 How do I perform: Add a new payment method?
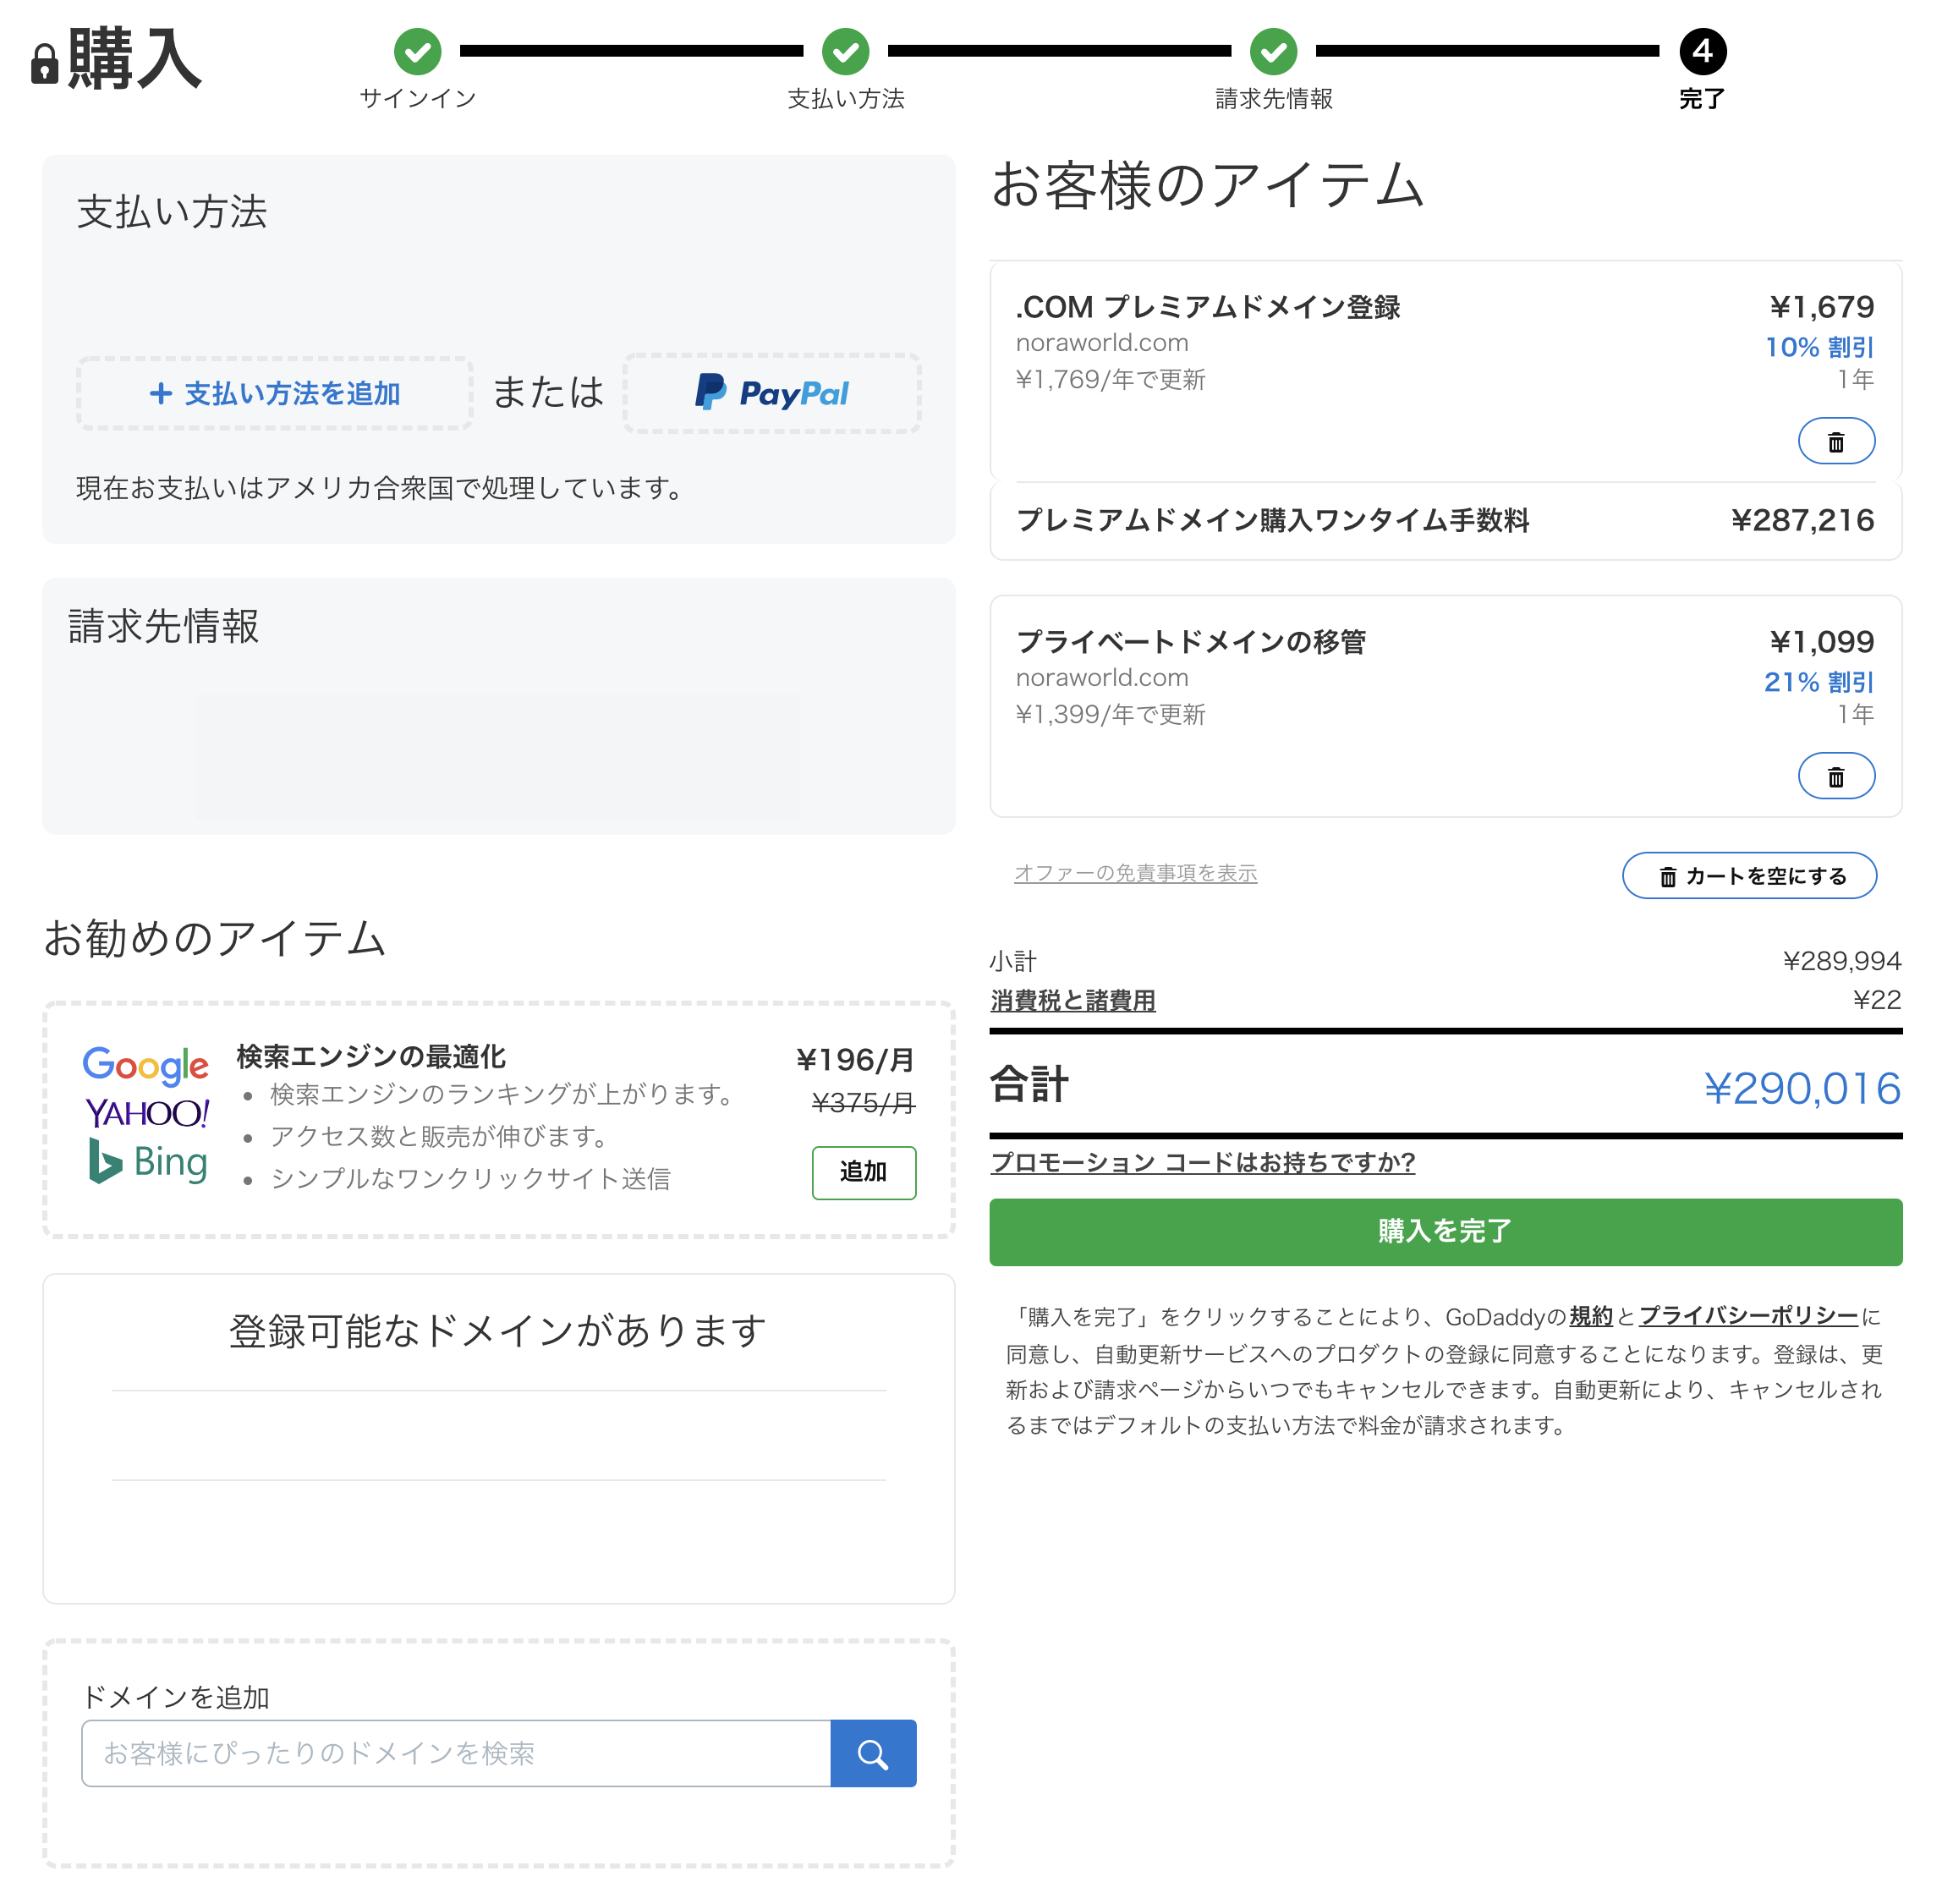pos(274,393)
